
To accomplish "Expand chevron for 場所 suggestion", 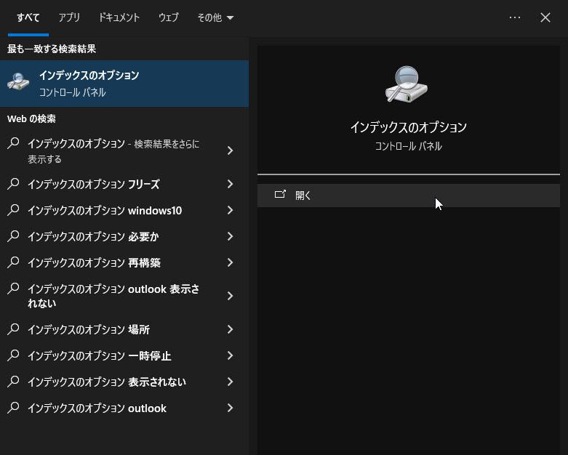I will pyautogui.click(x=230, y=330).
